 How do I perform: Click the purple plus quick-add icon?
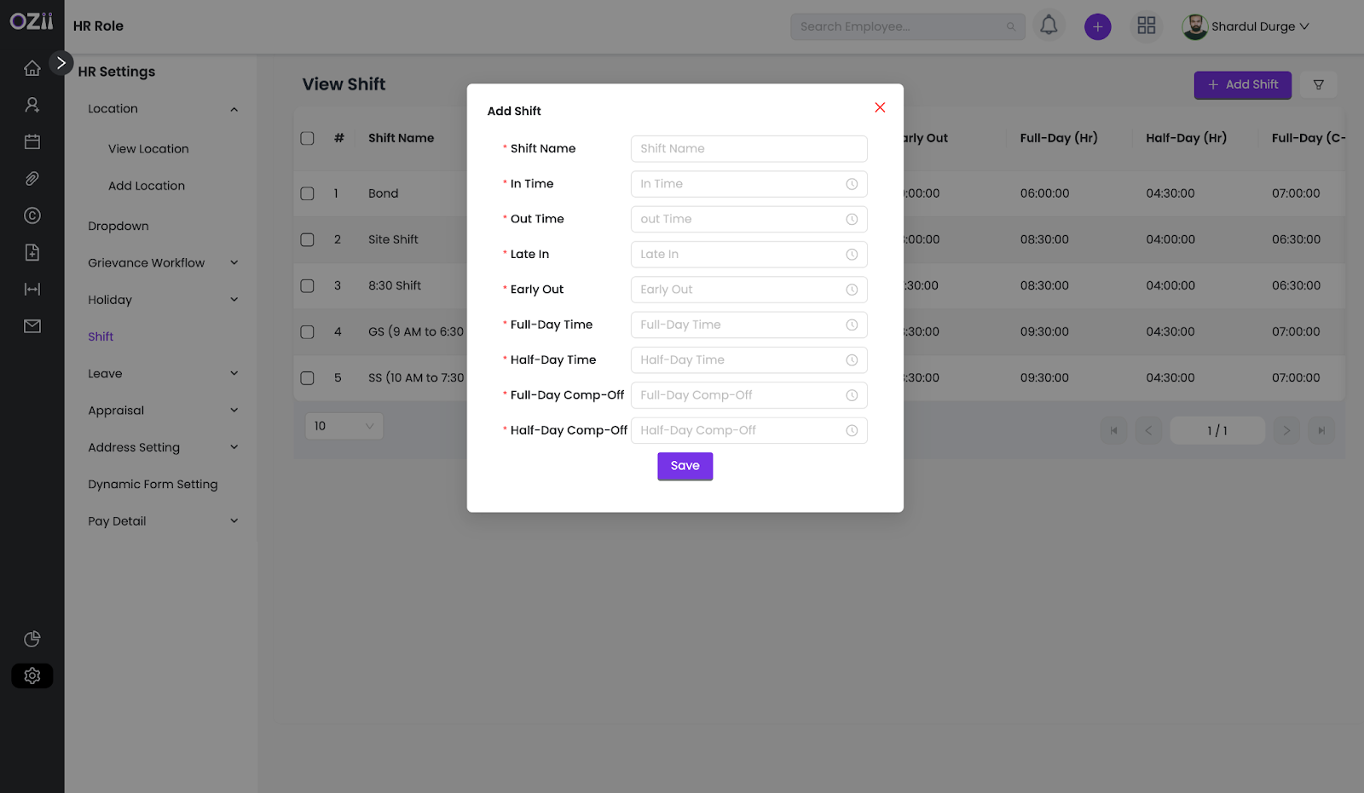point(1097,27)
